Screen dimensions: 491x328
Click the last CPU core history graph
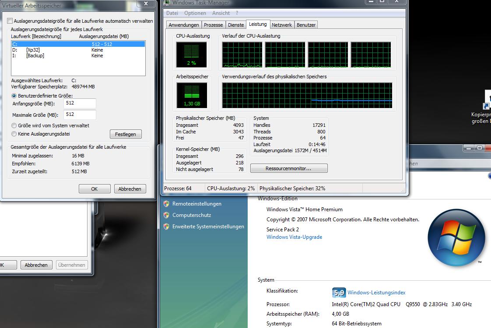point(371,55)
